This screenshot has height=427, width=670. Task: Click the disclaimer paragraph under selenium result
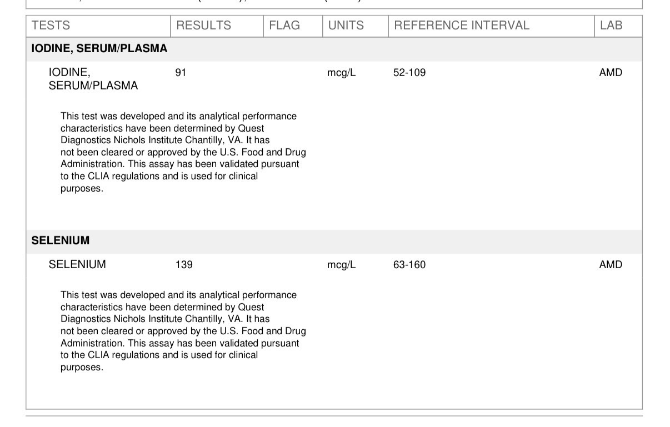click(x=183, y=331)
